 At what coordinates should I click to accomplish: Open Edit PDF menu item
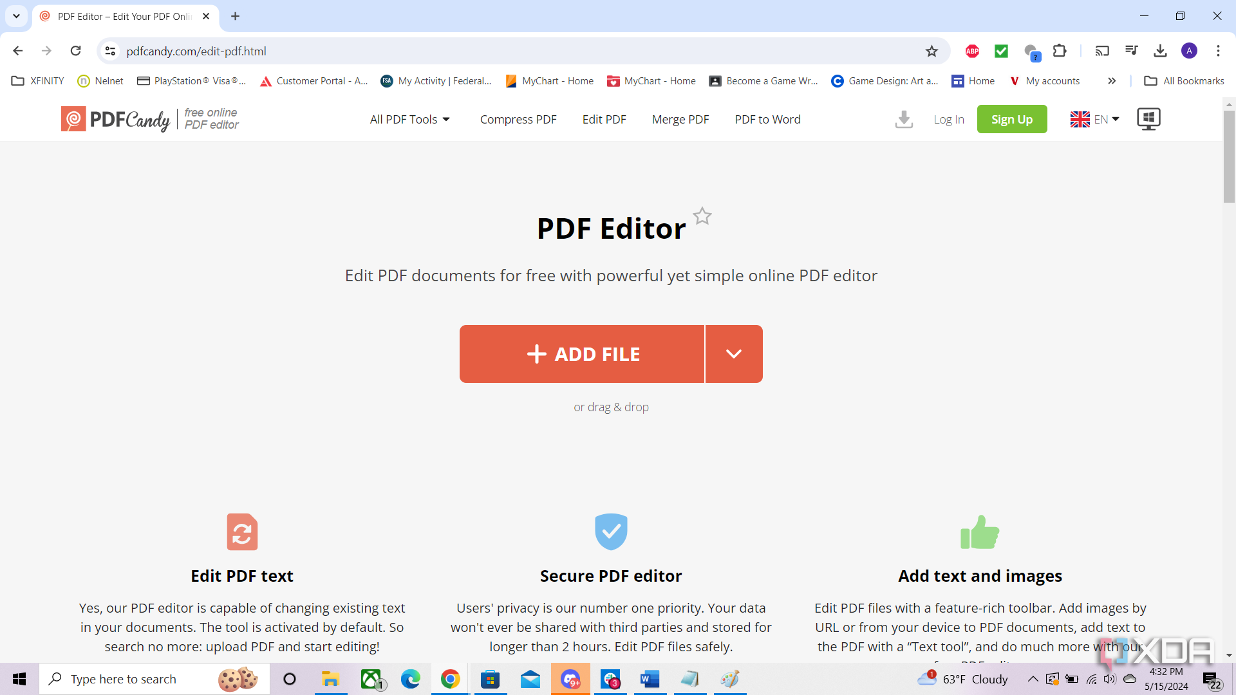pyautogui.click(x=604, y=120)
